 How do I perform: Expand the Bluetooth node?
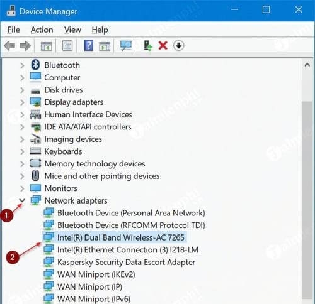pyautogui.click(x=22, y=65)
